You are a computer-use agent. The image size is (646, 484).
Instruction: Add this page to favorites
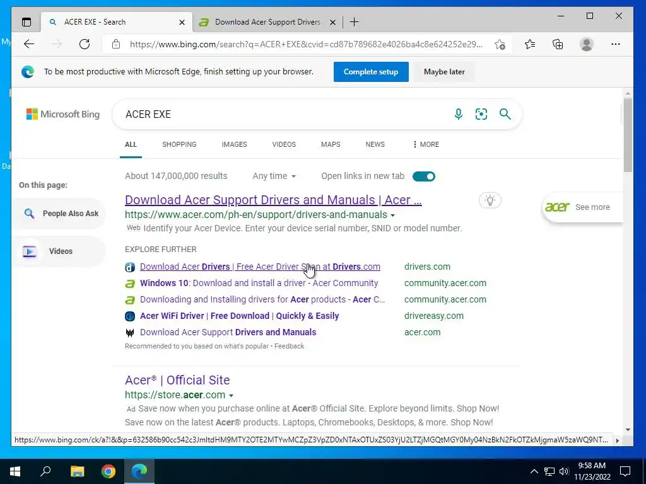tap(500, 44)
